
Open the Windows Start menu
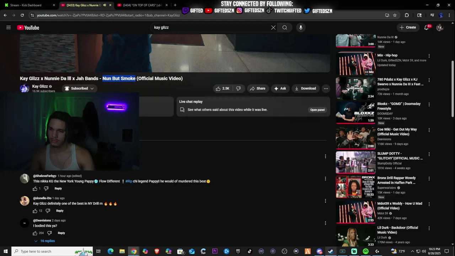[x=6, y=251]
